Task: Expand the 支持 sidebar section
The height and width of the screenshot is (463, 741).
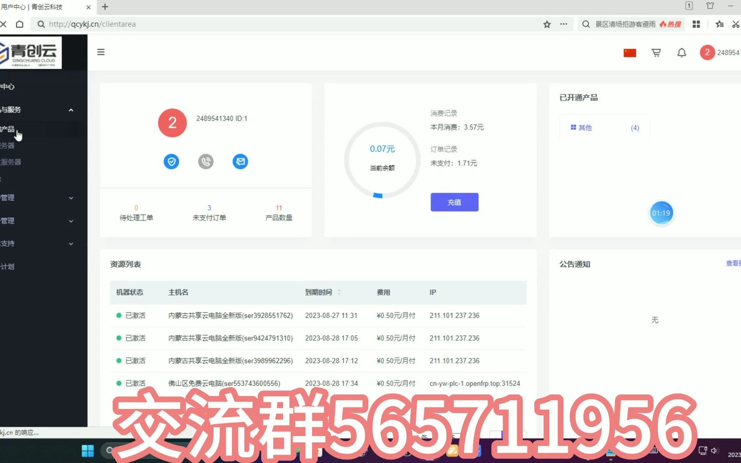Action: [71, 244]
